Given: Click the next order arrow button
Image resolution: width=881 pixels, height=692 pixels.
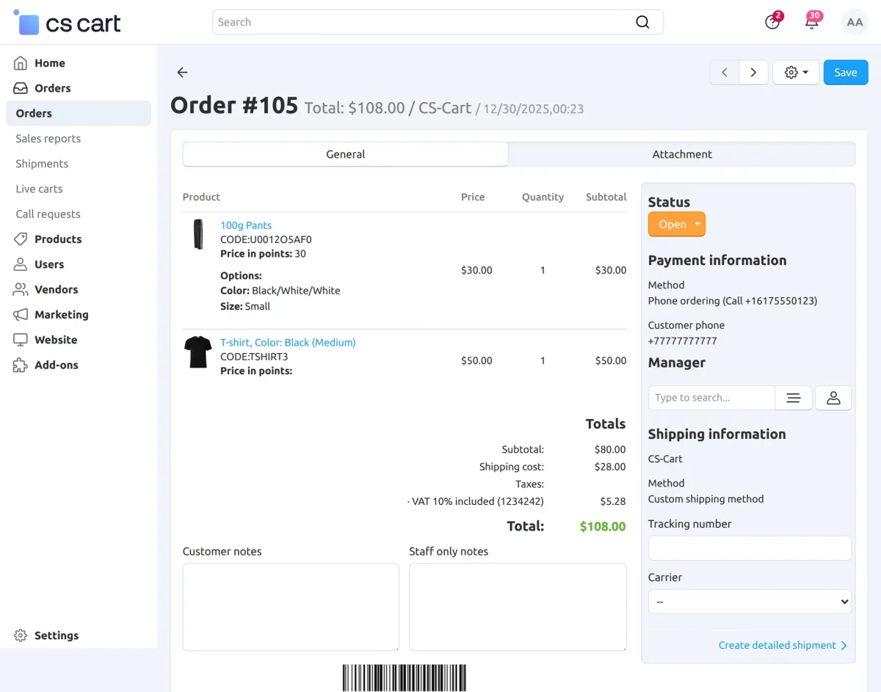Looking at the screenshot, I should point(753,72).
